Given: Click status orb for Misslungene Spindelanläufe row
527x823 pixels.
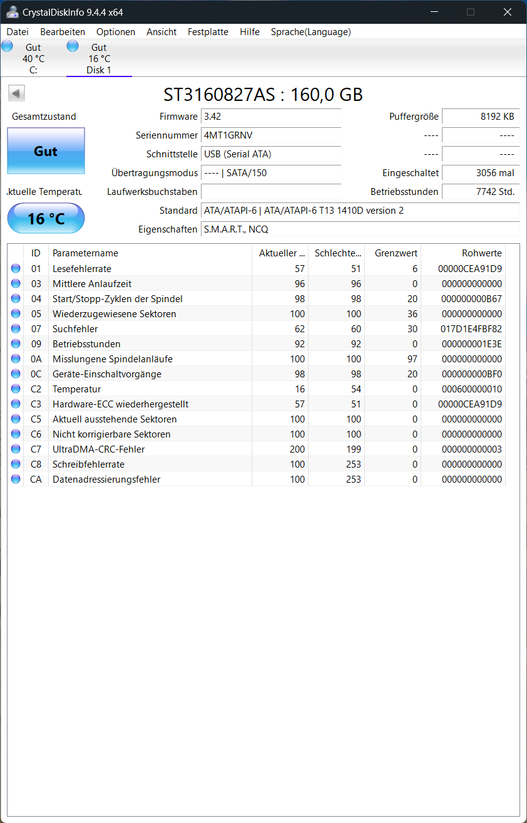Looking at the screenshot, I should (16, 359).
